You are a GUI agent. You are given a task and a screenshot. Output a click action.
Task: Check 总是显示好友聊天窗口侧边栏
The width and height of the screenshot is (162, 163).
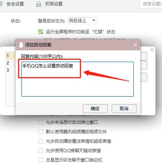(x=40, y=160)
